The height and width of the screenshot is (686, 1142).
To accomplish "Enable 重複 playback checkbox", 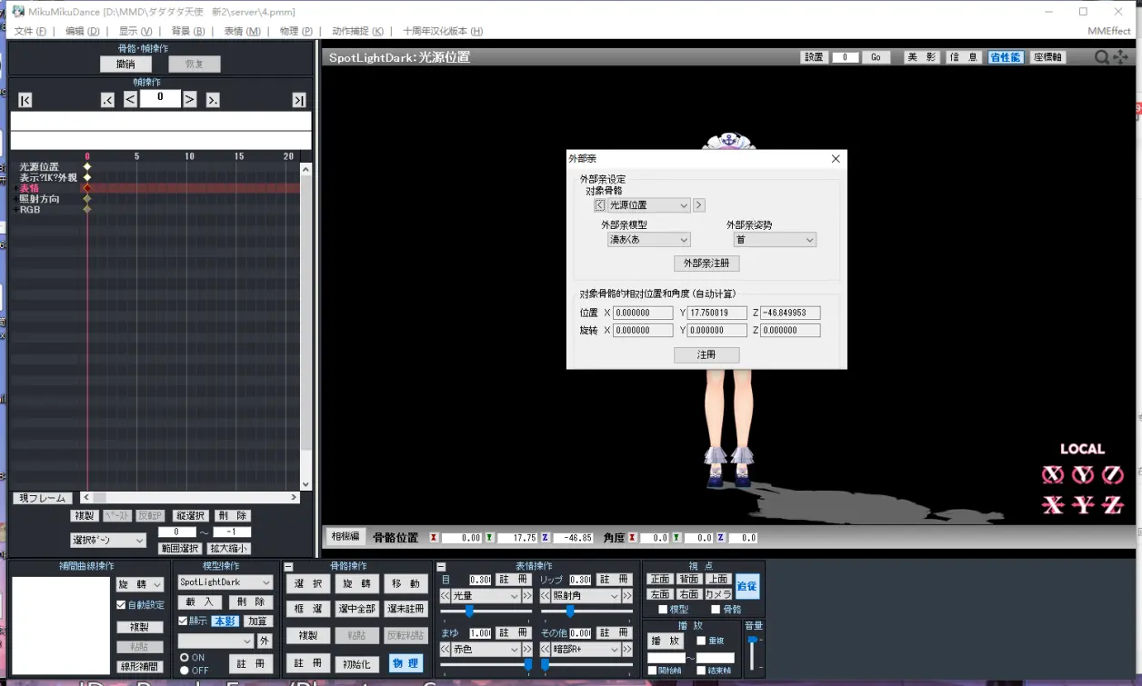I will coord(701,641).
